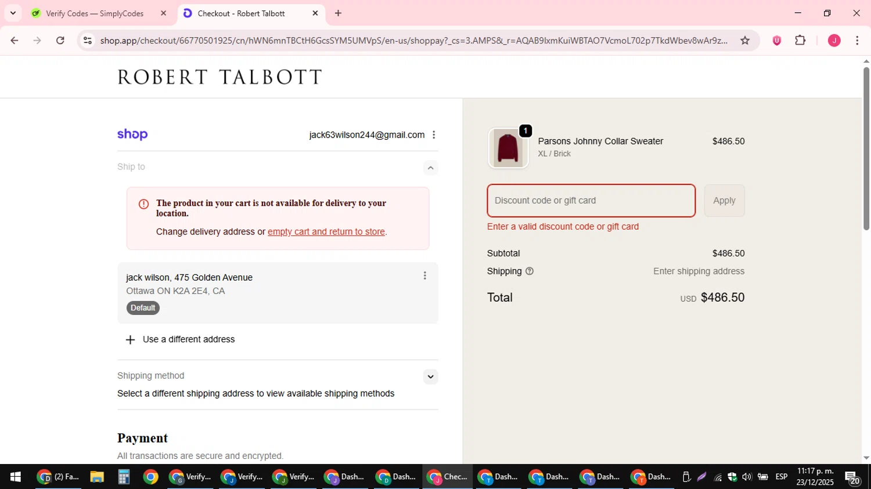
Task: Open the 'Chec...' taskbar window
Action: [x=447, y=477]
